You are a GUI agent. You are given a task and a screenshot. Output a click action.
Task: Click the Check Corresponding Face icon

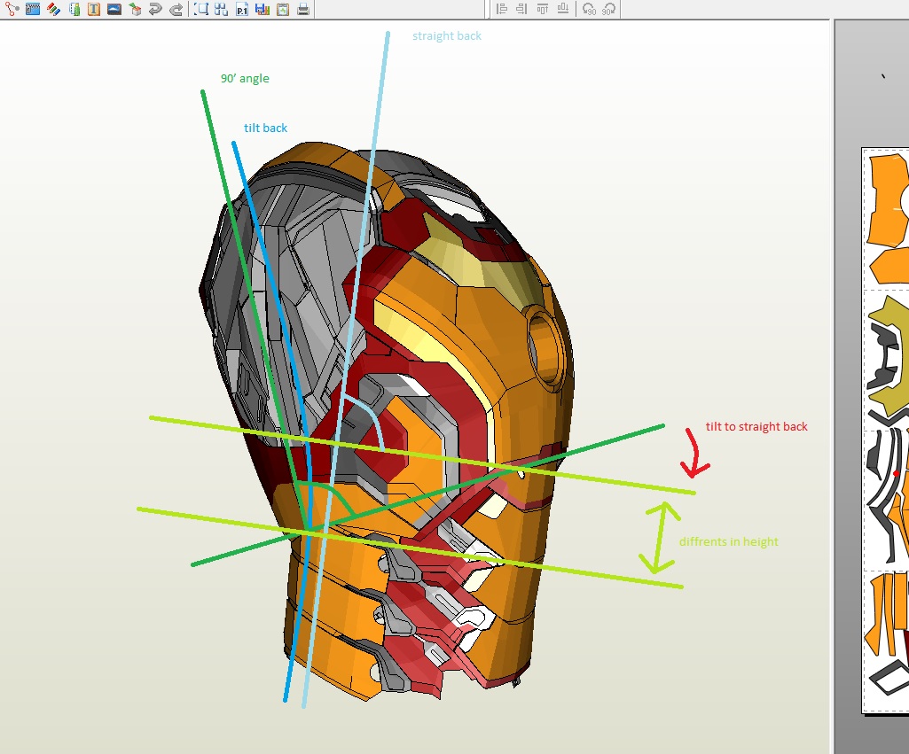pyautogui.click(x=74, y=9)
